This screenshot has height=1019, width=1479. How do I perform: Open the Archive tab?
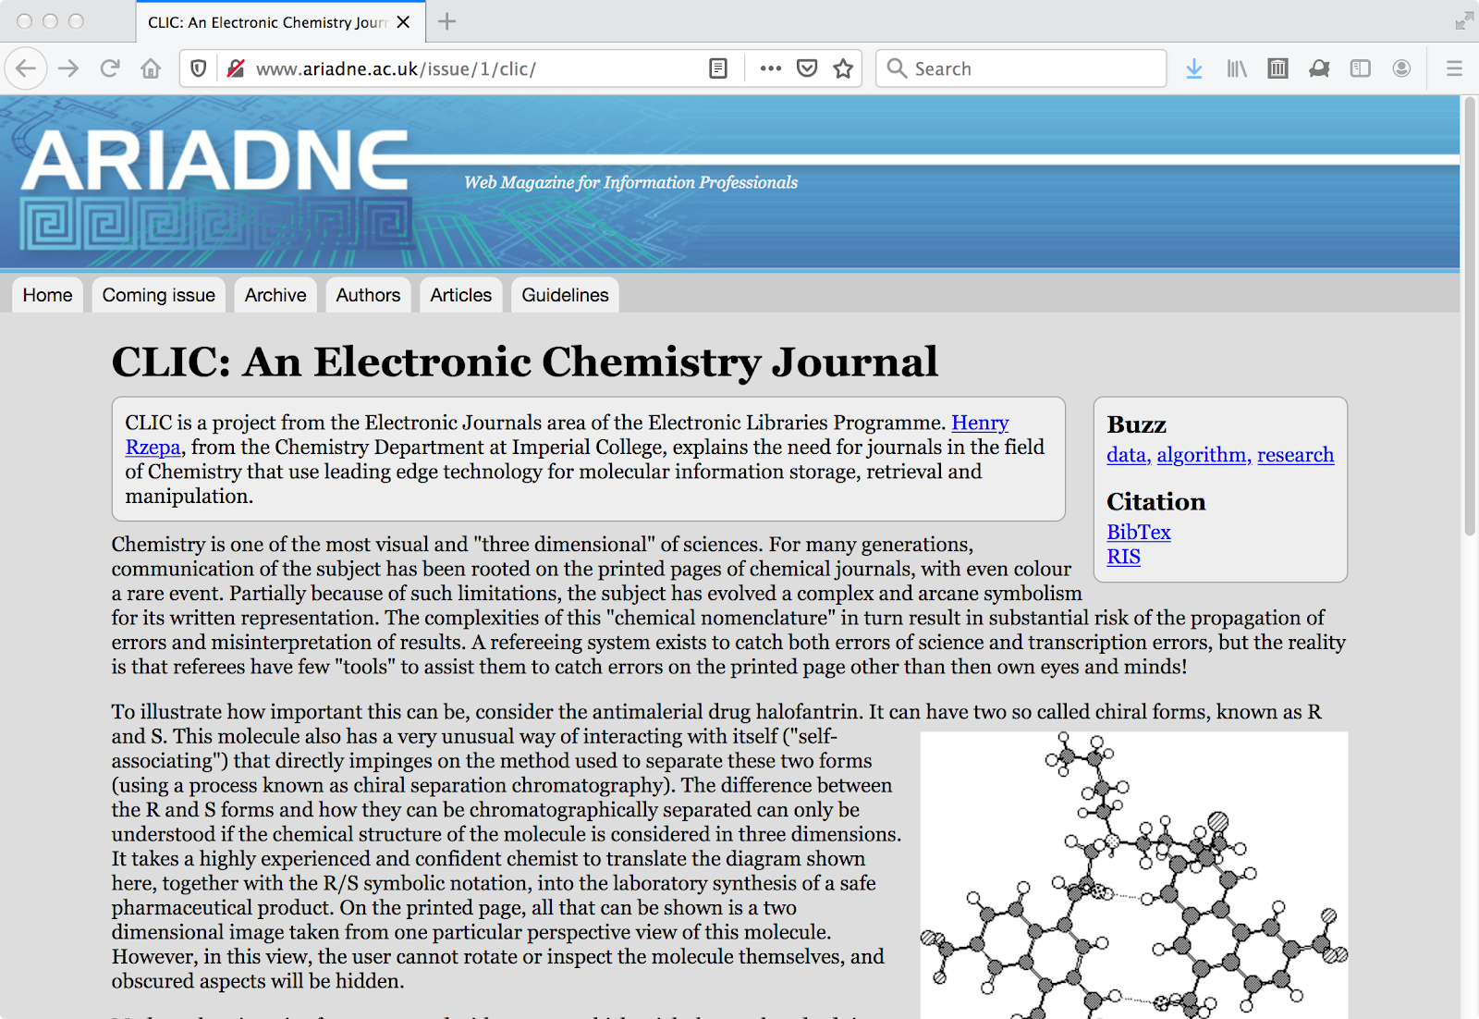(275, 295)
